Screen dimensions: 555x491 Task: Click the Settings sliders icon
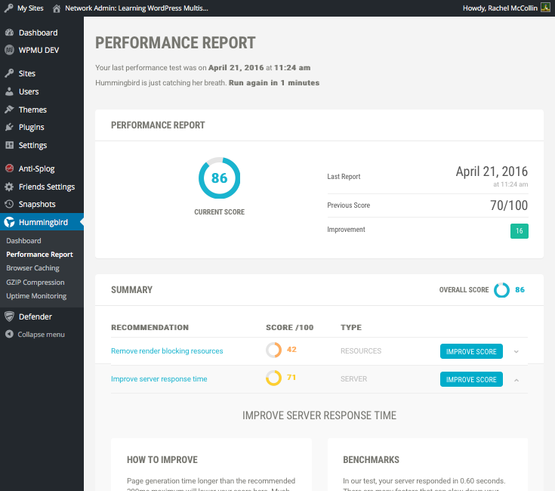click(10, 145)
